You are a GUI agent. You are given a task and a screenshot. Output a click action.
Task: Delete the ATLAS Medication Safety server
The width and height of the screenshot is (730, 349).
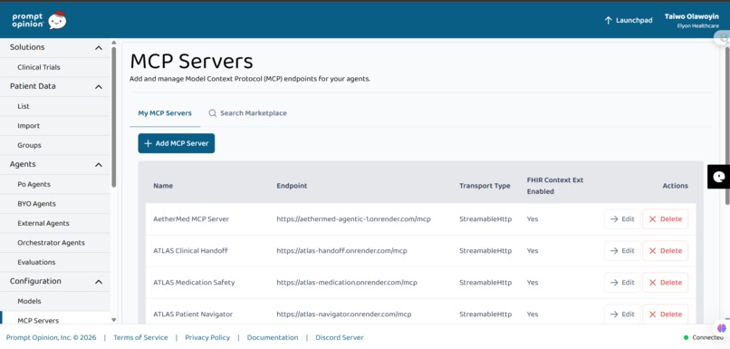click(x=666, y=282)
